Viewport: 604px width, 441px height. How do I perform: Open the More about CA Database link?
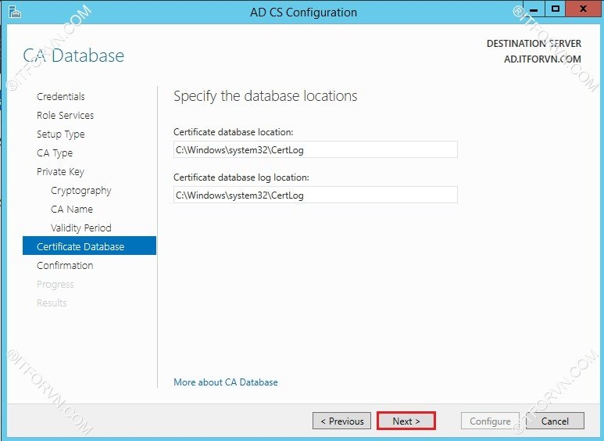pyautogui.click(x=226, y=382)
